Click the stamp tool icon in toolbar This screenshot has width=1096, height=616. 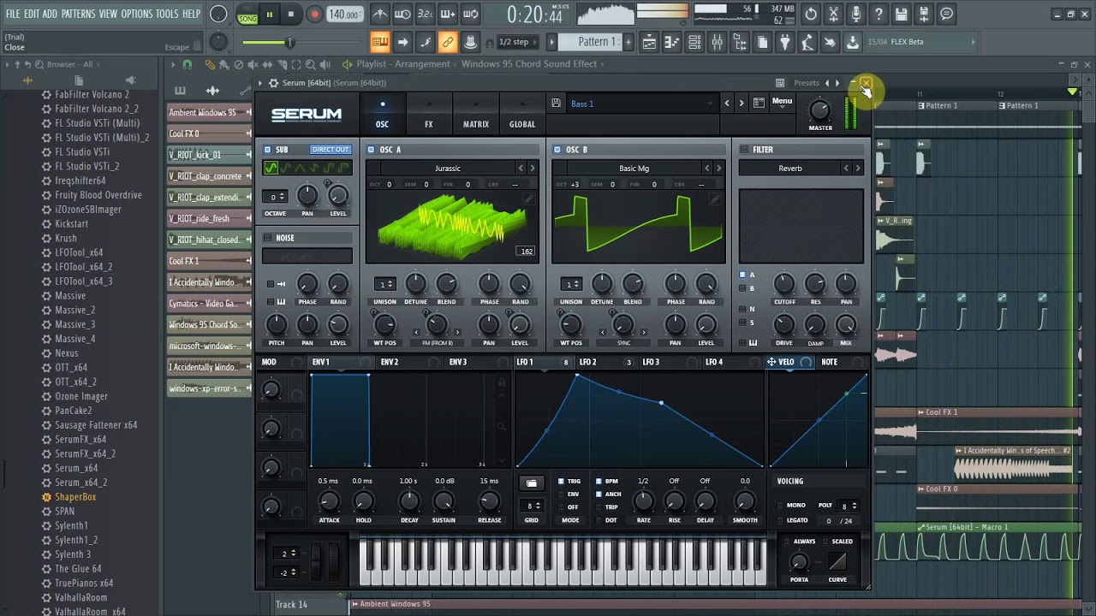[470, 42]
